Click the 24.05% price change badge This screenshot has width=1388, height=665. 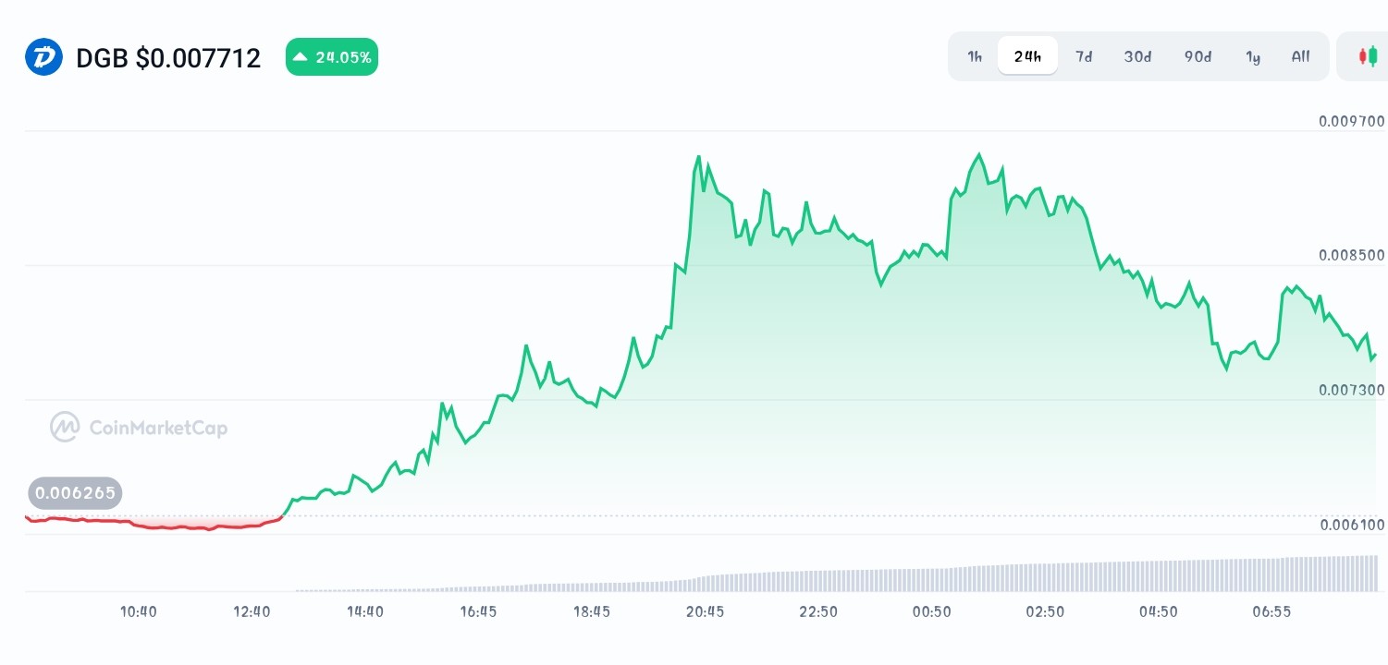pyautogui.click(x=332, y=57)
